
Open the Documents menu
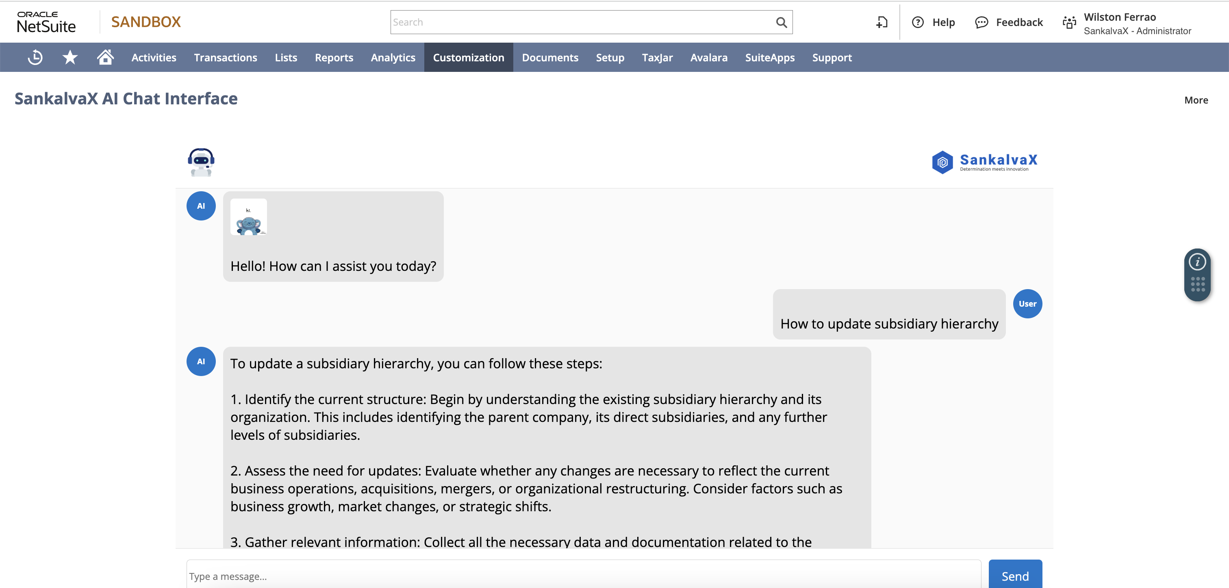[x=550, y=57]
